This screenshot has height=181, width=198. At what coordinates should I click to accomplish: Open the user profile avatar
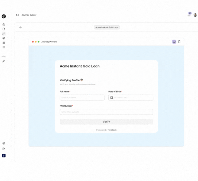[x=195, y=15]
